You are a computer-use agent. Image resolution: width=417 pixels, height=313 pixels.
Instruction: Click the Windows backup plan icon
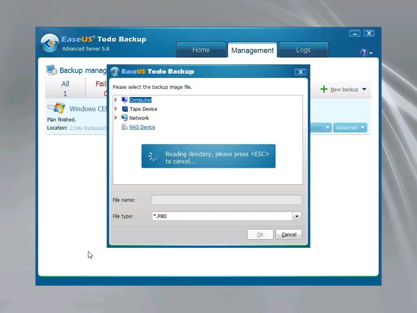[x=56, y=108]
